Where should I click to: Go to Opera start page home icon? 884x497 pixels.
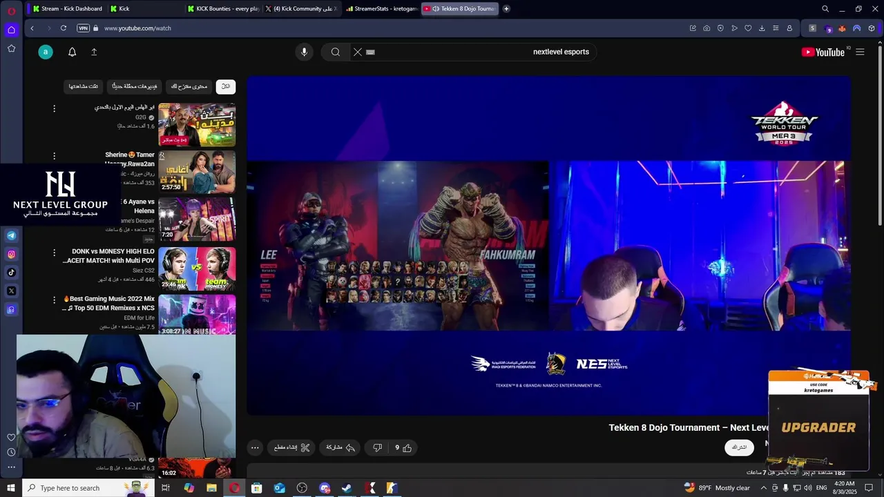click(11, 30)
